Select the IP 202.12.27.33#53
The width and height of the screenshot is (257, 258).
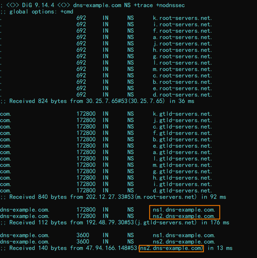point(110,197)
